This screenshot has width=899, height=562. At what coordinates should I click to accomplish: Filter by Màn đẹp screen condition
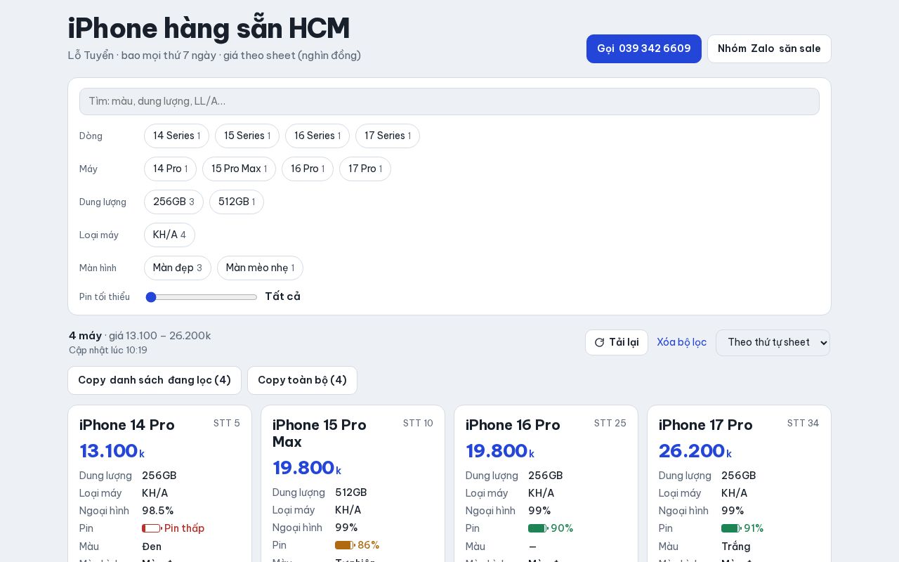pos(178,268)
